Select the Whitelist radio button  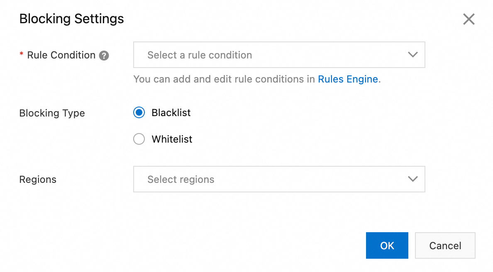(139, 139)
